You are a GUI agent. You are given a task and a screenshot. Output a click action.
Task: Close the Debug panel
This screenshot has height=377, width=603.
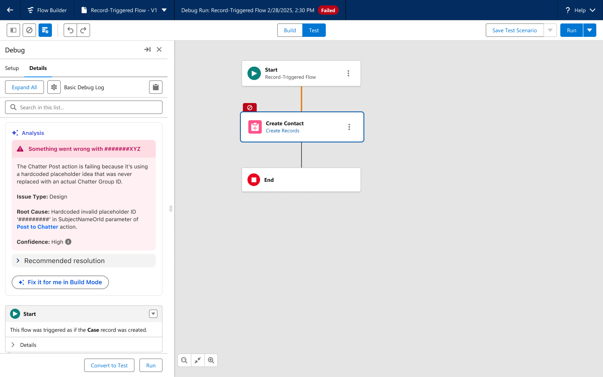159,49
